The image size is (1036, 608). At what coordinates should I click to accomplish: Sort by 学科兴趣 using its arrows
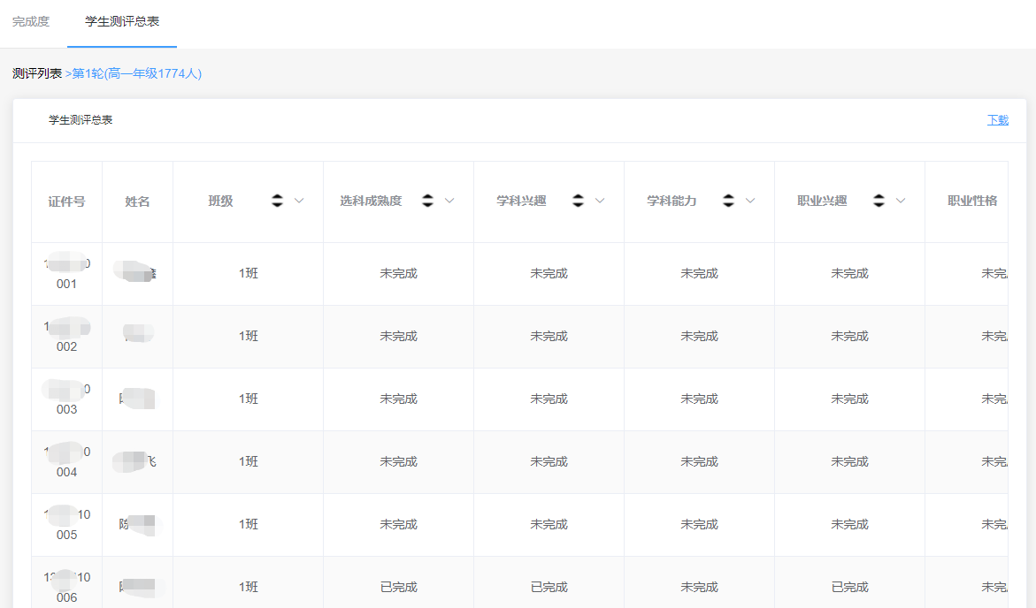[578, 201]
